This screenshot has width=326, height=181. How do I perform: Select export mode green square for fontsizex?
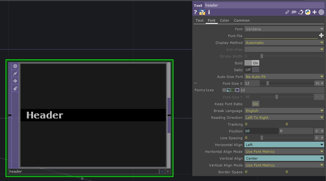[x=233, y=90]
